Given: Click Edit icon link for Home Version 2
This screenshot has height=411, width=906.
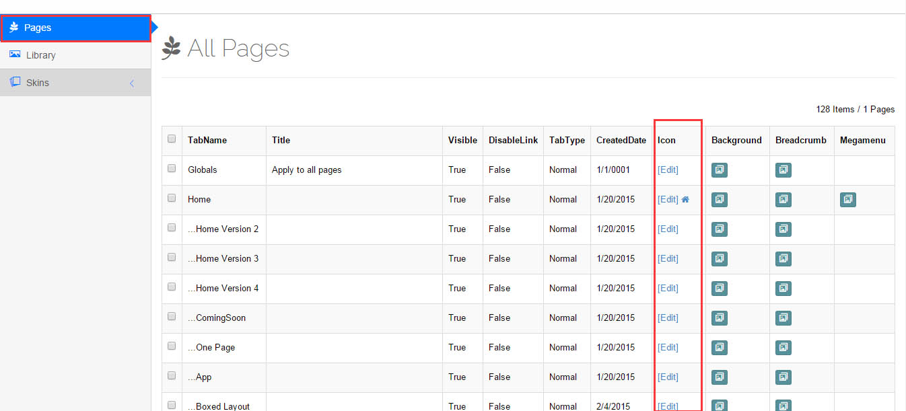Looking at the screenshot, I should [668, 229].
